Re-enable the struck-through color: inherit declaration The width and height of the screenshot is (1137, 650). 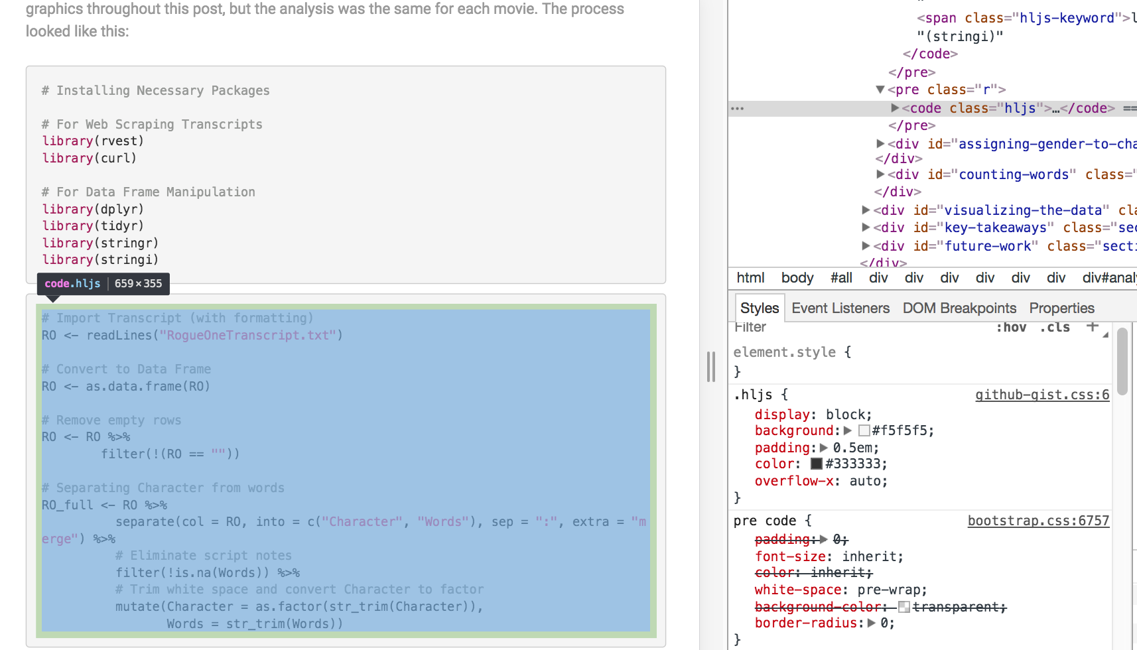814,572
